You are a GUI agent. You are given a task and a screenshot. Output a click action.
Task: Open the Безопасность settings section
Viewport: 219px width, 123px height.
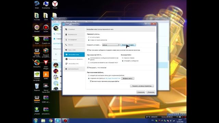74,35
